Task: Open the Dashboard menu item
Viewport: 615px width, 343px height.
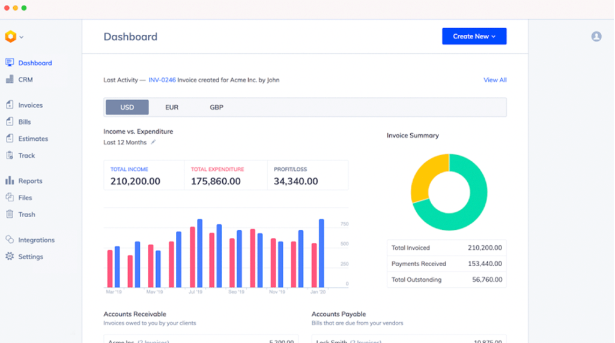Action: pyautogui.click(x=35, y=63)
